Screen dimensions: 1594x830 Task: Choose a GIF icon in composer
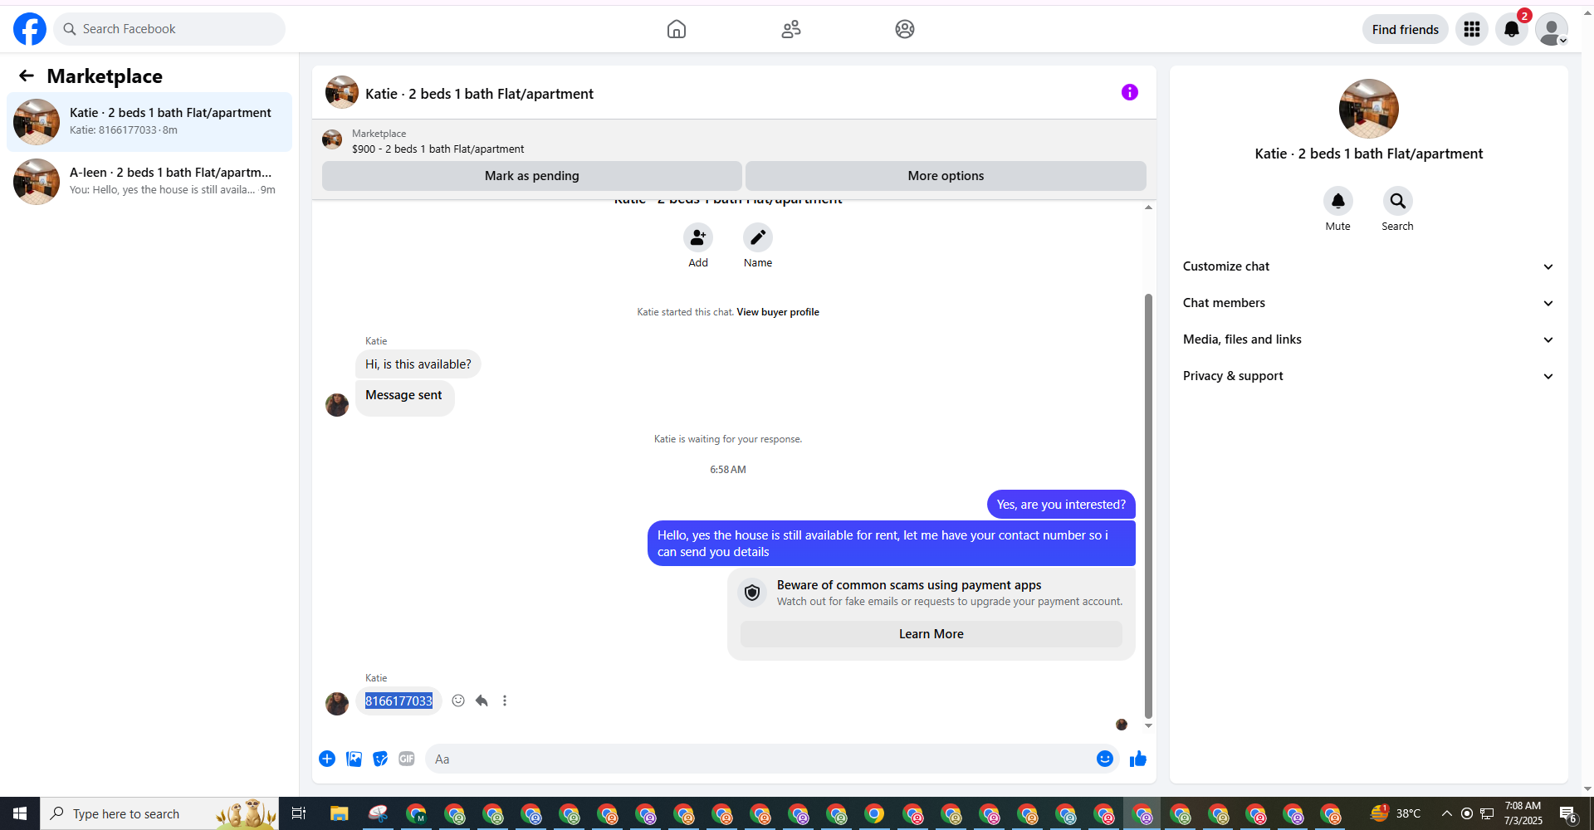[407, 759]
